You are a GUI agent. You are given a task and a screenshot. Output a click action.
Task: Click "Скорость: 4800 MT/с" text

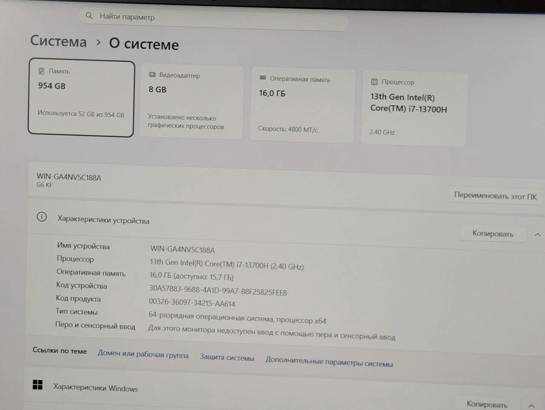click(288, 129)
